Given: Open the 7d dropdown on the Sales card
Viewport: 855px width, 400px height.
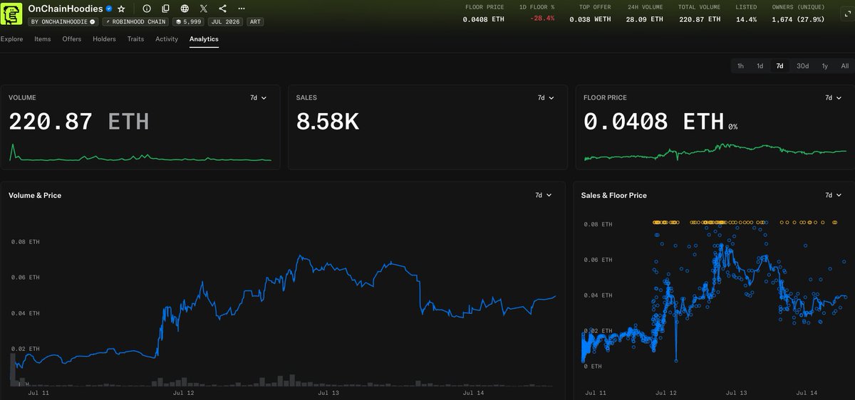Looking at the screenshot, I should [x=546, y=98].
